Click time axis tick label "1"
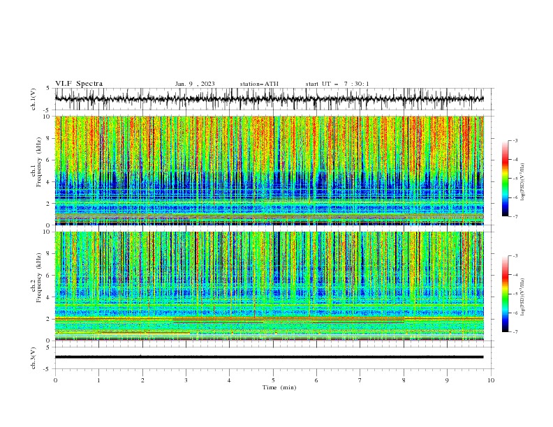Screen dimensions: 553x427 98,380
